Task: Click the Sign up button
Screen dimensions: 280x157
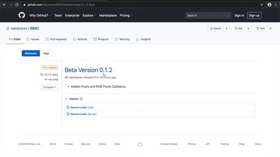Action: point(254,16)
